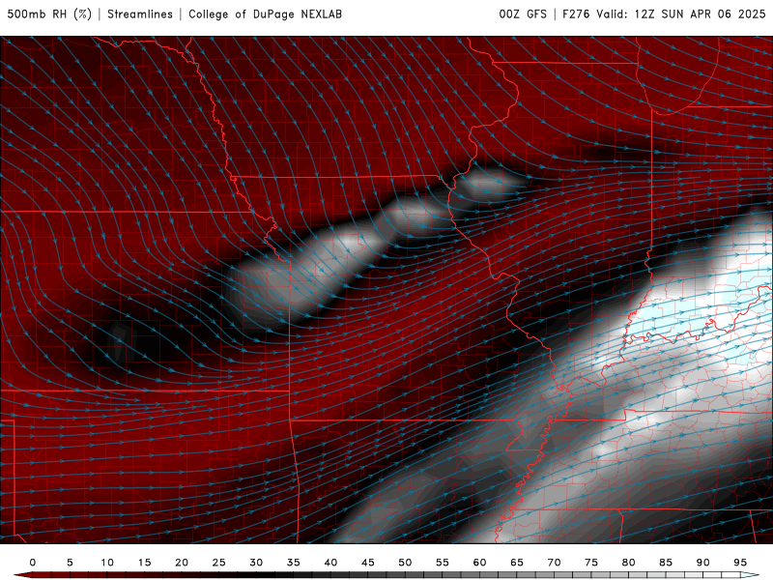Click the 95 label on the color scale
The width and height of the screenshot is (773, 580).
(x=740, y=563)
